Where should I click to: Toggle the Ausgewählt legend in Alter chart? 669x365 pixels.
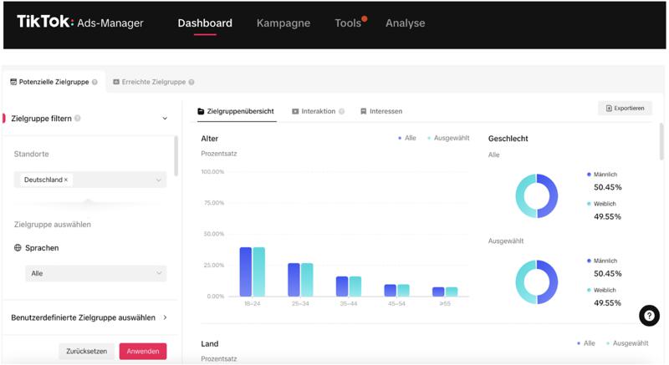[x=448, y=138]
